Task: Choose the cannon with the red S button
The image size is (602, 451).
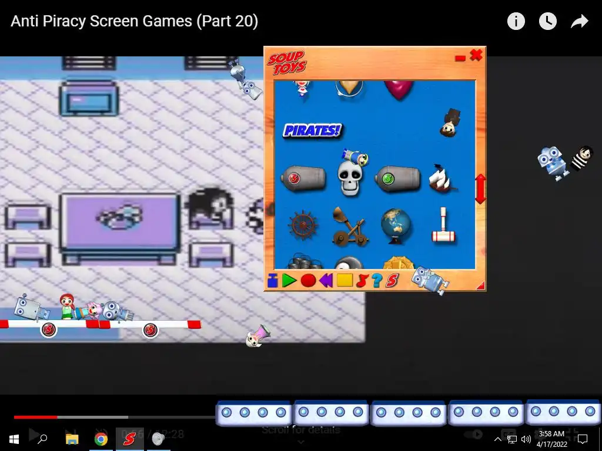Action: [x=303, y=179]
